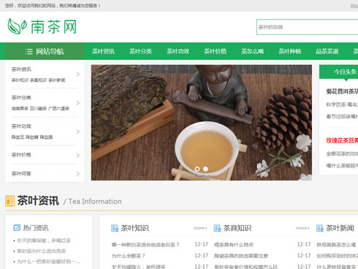Click more+ next to 茶具知识

302,228
